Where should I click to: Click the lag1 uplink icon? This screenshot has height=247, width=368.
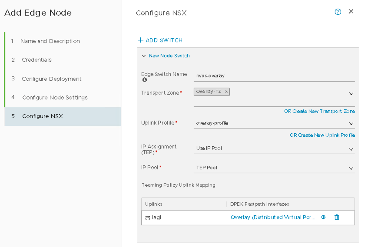[148, 217]
